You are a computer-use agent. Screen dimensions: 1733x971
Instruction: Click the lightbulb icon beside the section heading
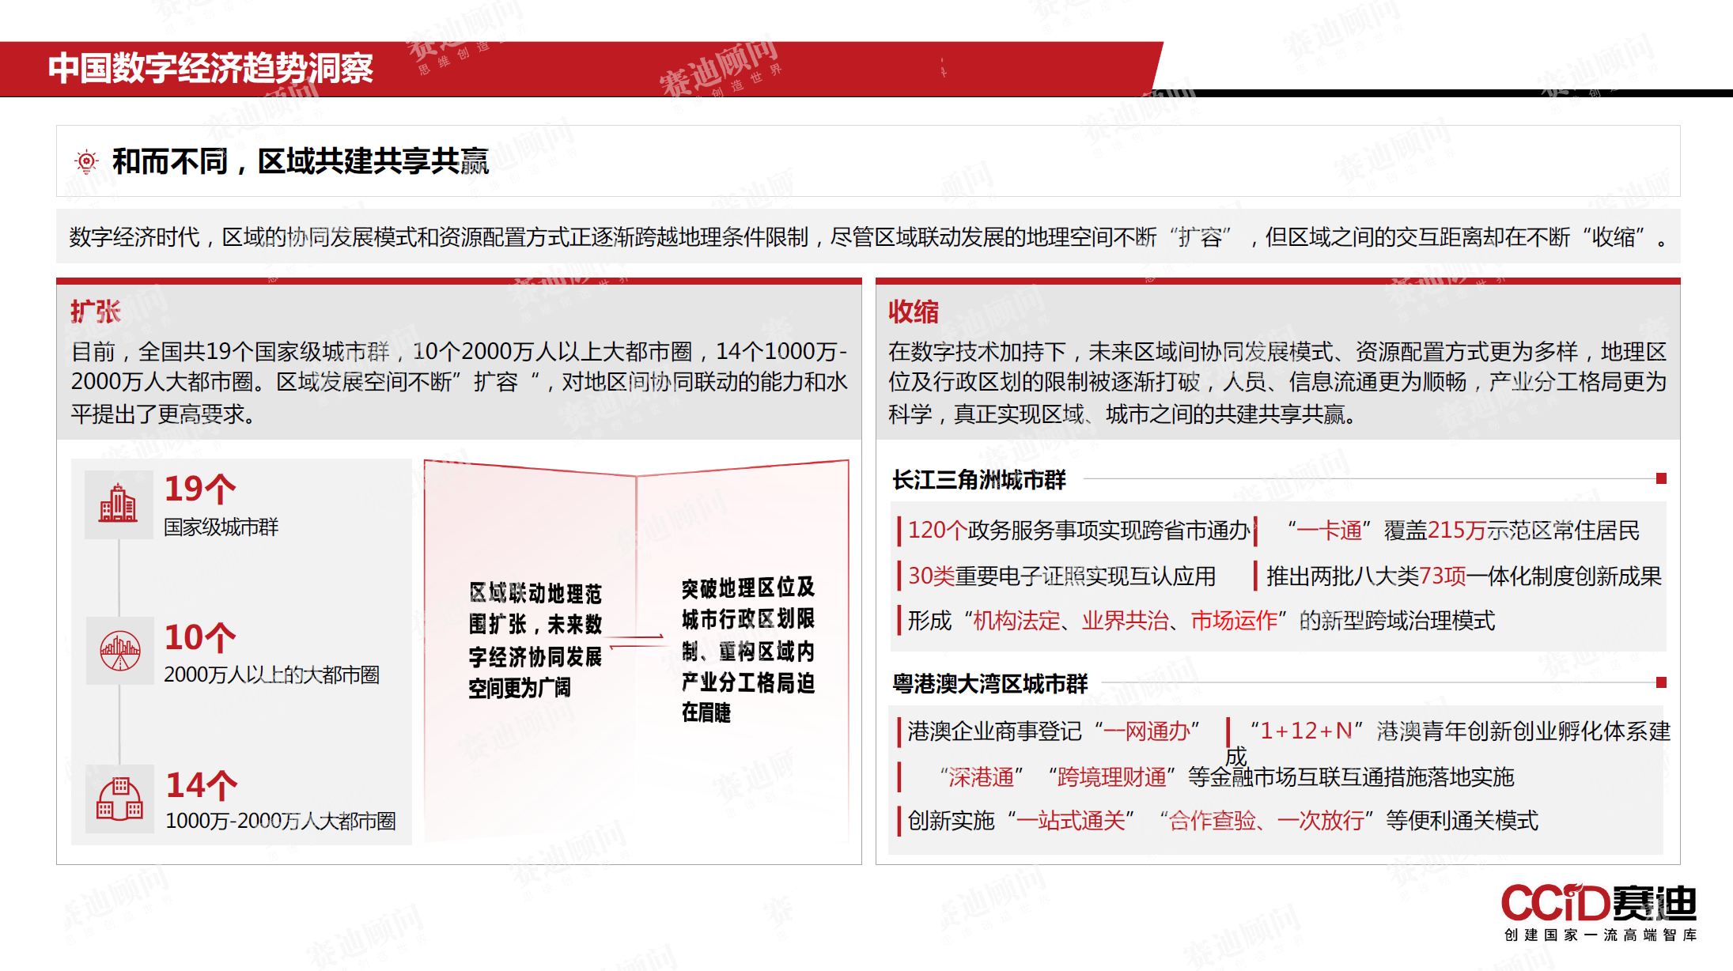pos(86,162)
